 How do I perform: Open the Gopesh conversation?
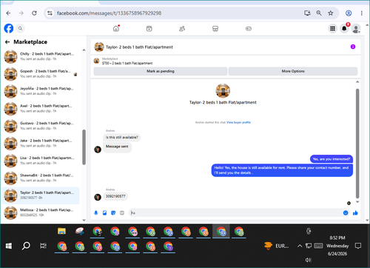(x=41, y=73)
